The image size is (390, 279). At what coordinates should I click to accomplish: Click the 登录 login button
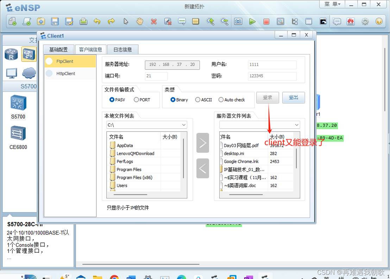268,98
